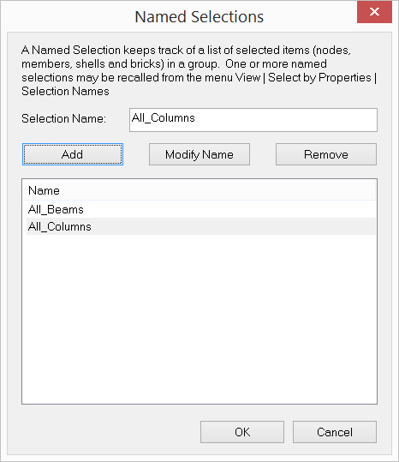The height and width of the screenshot is (462, 399).
Task: Cancel the Named Selections dialog
Action: pos(335,432)
